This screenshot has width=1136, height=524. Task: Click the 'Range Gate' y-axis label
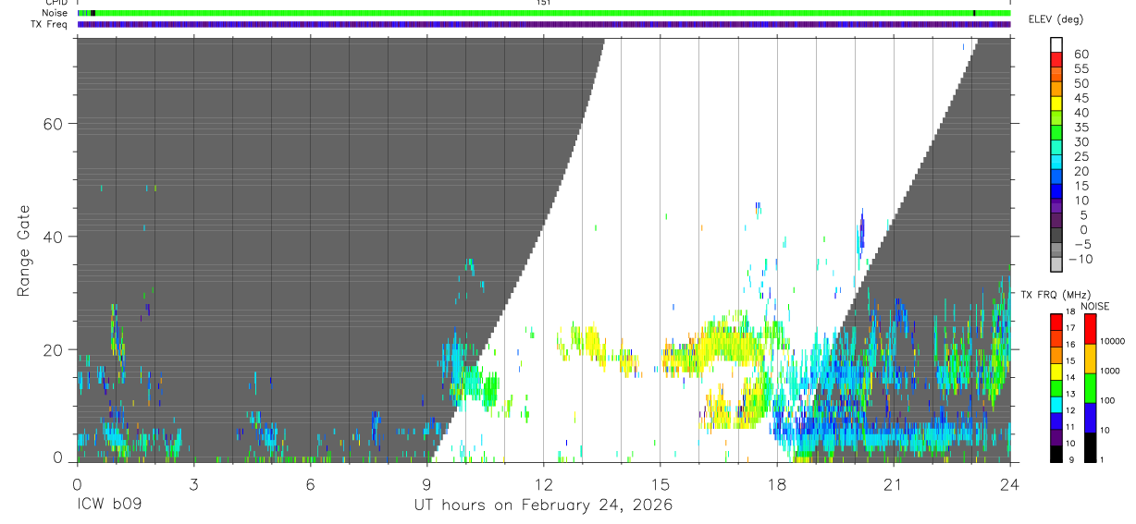pyautogui.click(x=23, y=250)
